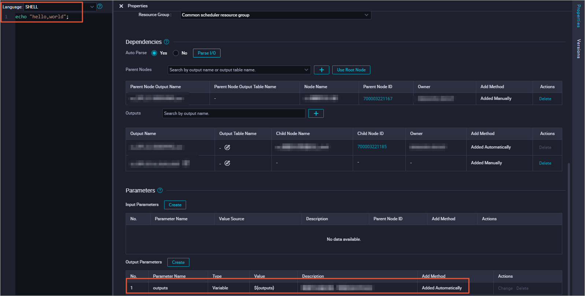
Task: Delete the manually added output row
Action: point(545,163)
